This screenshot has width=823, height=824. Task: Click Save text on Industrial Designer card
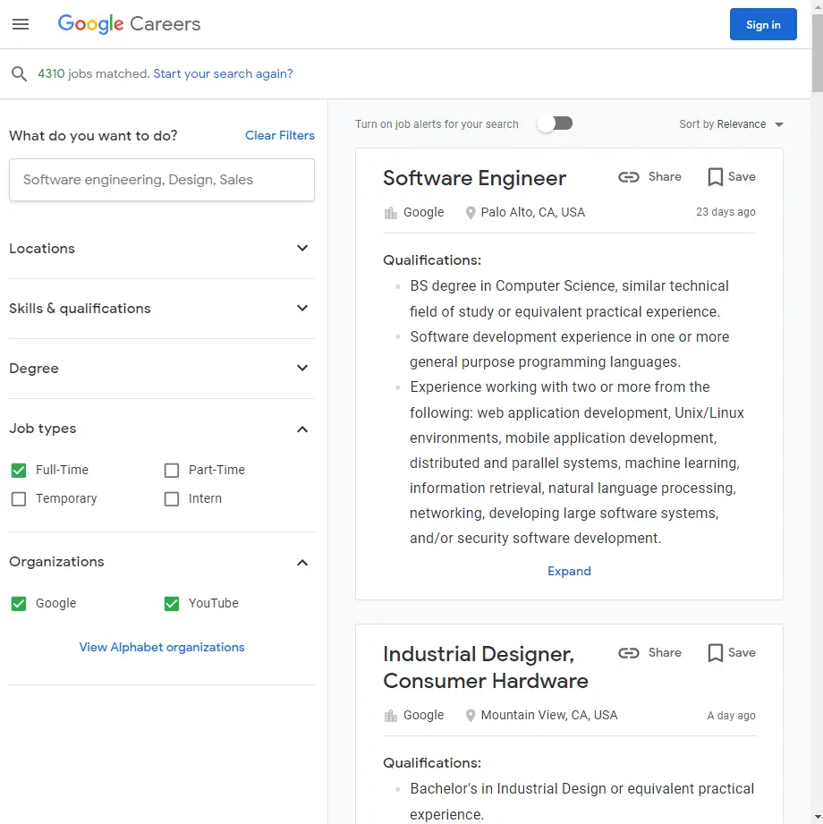pyautogui.click(x=742, y=653)
